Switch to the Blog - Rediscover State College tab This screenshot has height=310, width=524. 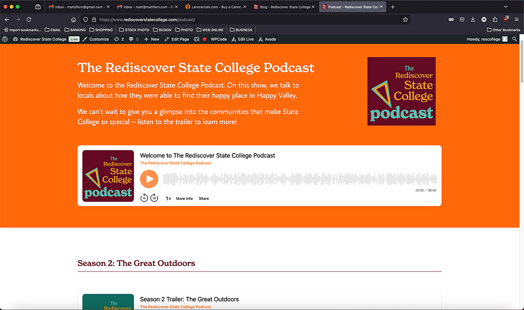(x=283, y=7)
